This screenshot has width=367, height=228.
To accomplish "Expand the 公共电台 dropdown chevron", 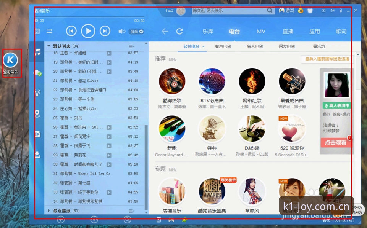I will click(204, 46).
